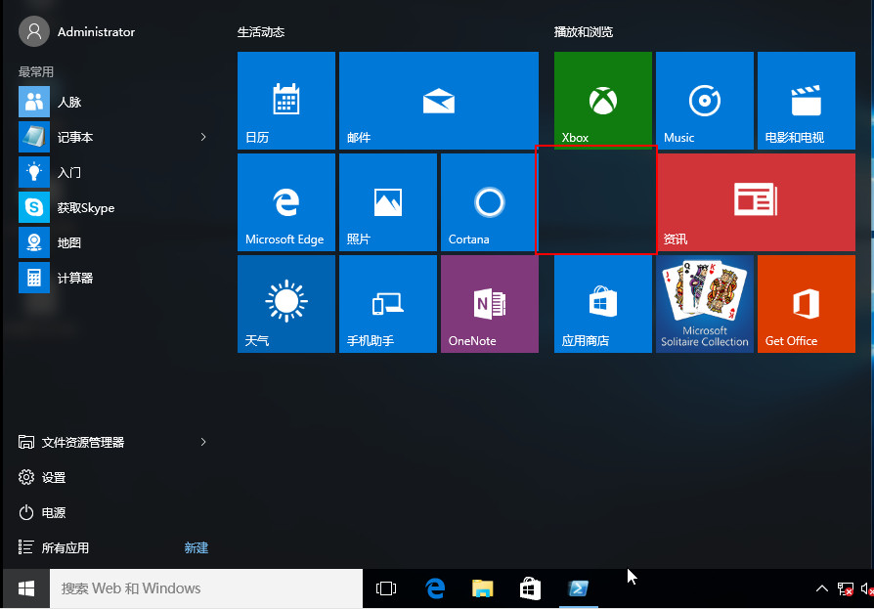Start the OneNote app

point(489,303)
